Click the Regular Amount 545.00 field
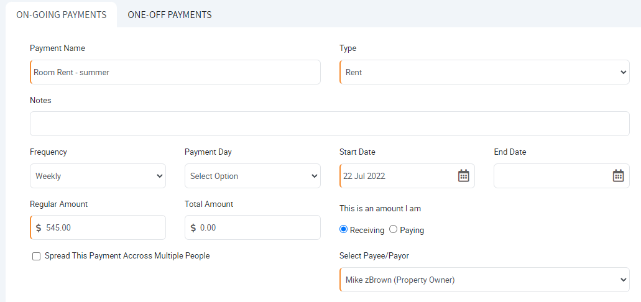Image resolution: width=641 pixels, height=302 pixels. click(98, 227)
